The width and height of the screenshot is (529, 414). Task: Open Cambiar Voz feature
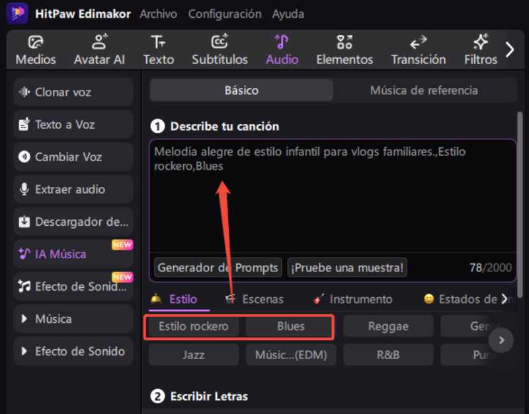[73, 156]
